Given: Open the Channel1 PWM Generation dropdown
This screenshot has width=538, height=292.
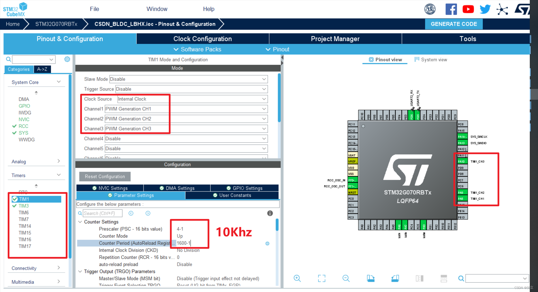Looking at the screenshot, I should click(x=186, y=109).
